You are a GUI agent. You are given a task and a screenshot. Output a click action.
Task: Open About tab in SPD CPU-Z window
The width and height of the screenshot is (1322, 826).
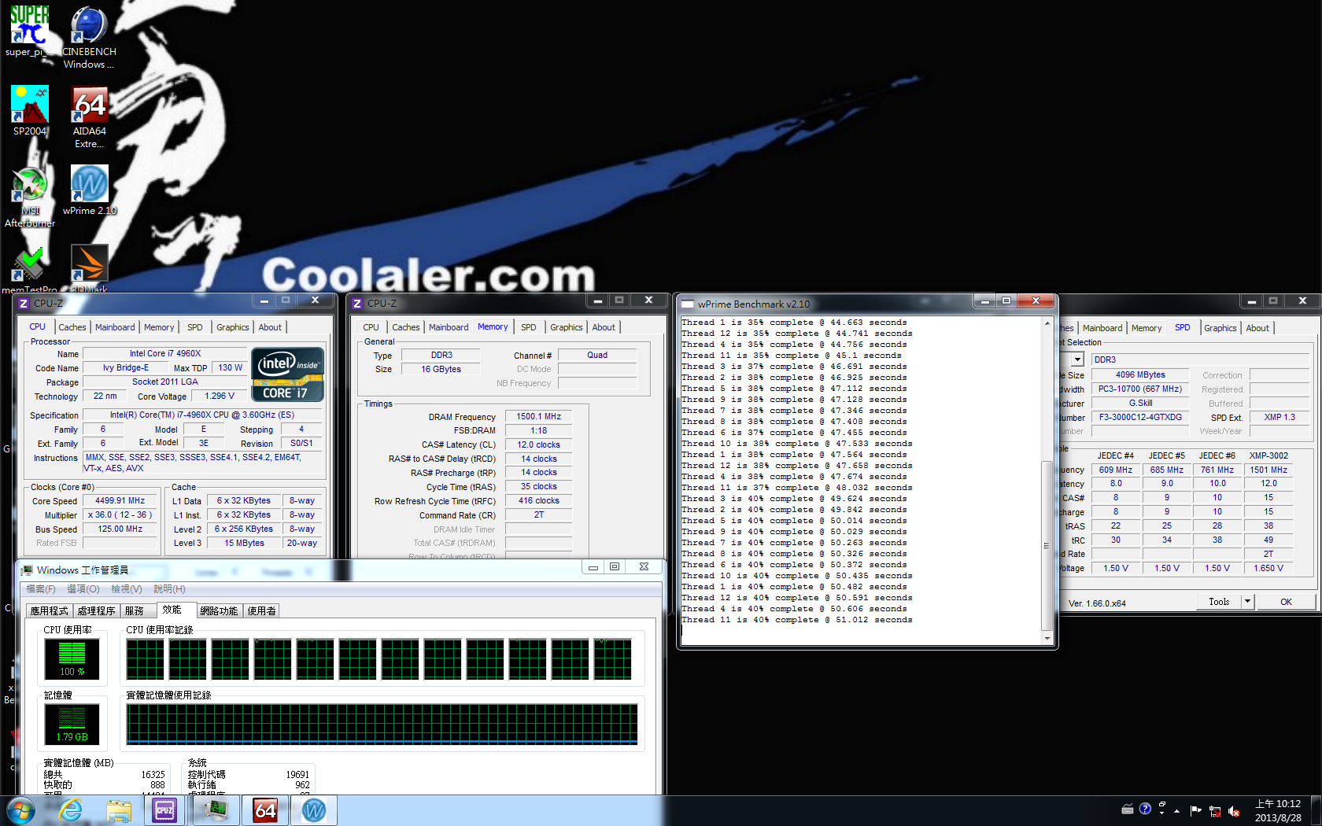[1257, 328]
